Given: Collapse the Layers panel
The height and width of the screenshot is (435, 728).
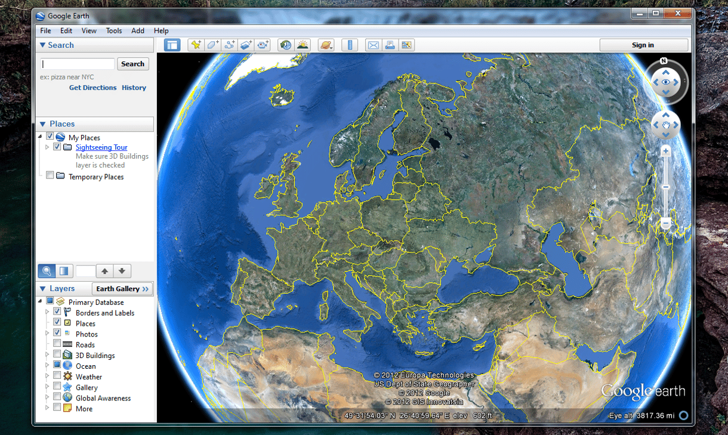Looking at the screenshot, I should coord(42,289).
